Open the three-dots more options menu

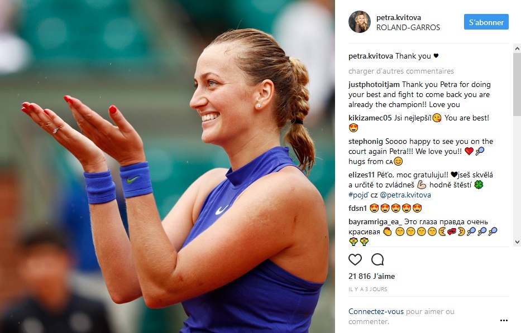pyautogui.click(x=504, y=320)
